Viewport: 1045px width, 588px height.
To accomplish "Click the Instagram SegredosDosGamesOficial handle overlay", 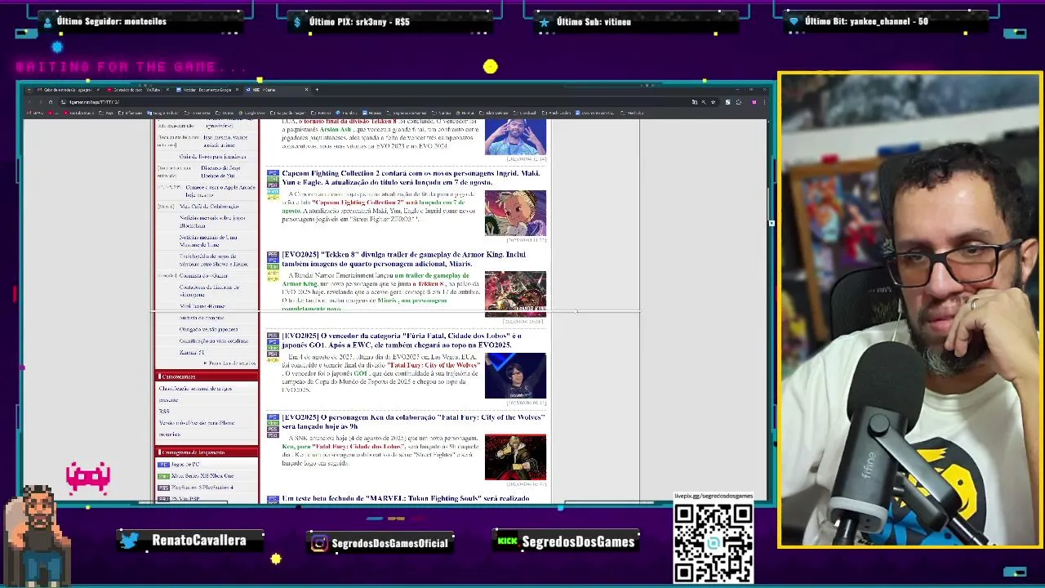I will pyautogui.click(x=378, y=543).
